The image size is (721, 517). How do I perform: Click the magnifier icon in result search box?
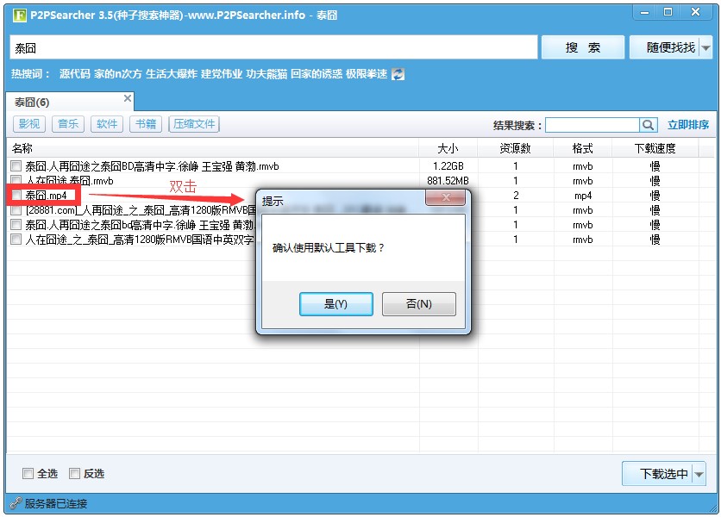648,124
